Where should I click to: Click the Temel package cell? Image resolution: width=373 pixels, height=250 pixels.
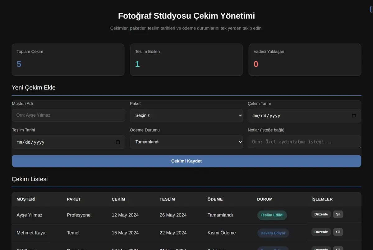[73, 233]
